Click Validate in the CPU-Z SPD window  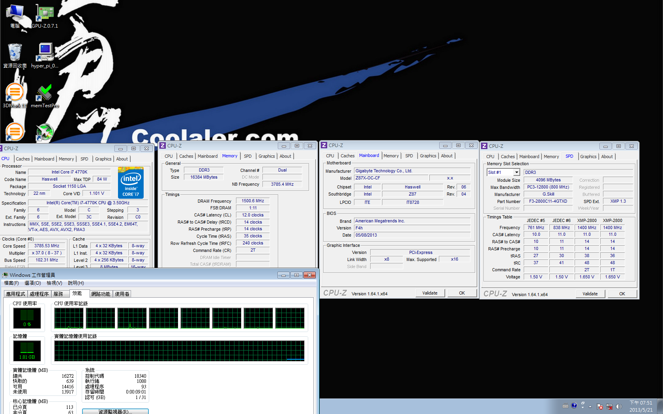pos(590,294)
